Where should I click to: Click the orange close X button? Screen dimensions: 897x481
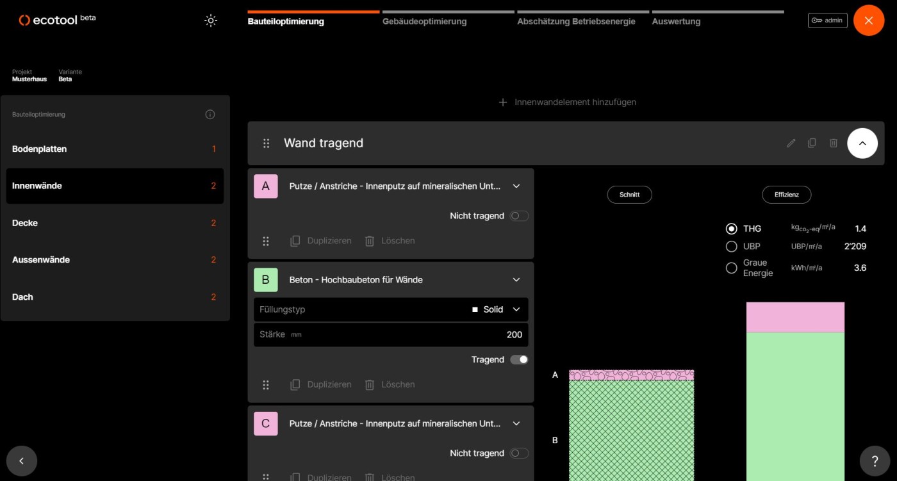click(x=868, y=20)
